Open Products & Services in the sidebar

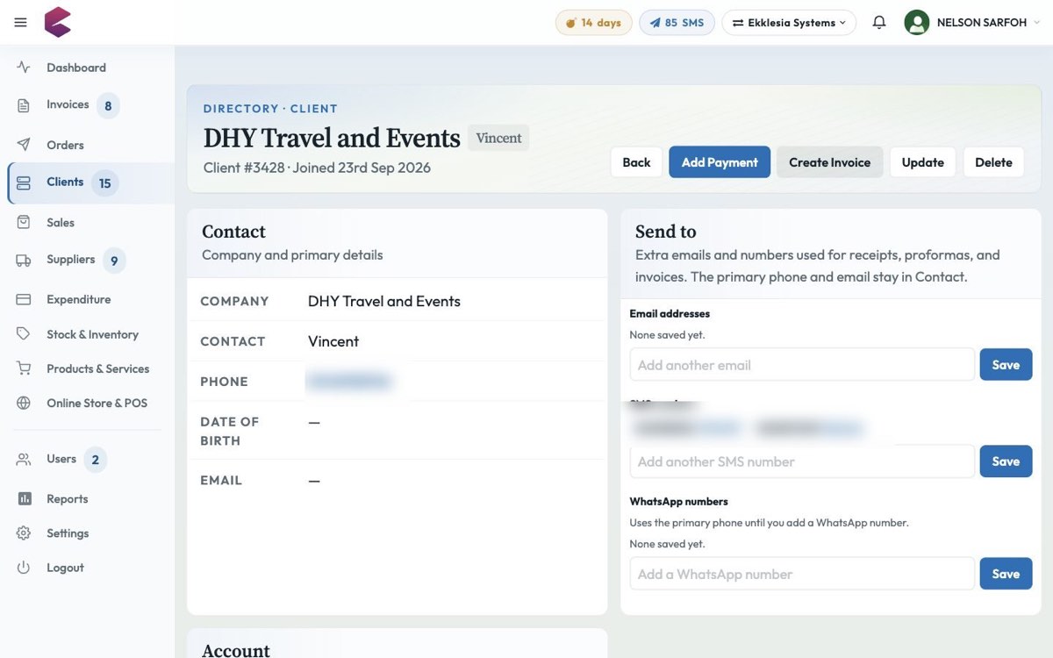[97, 368]
